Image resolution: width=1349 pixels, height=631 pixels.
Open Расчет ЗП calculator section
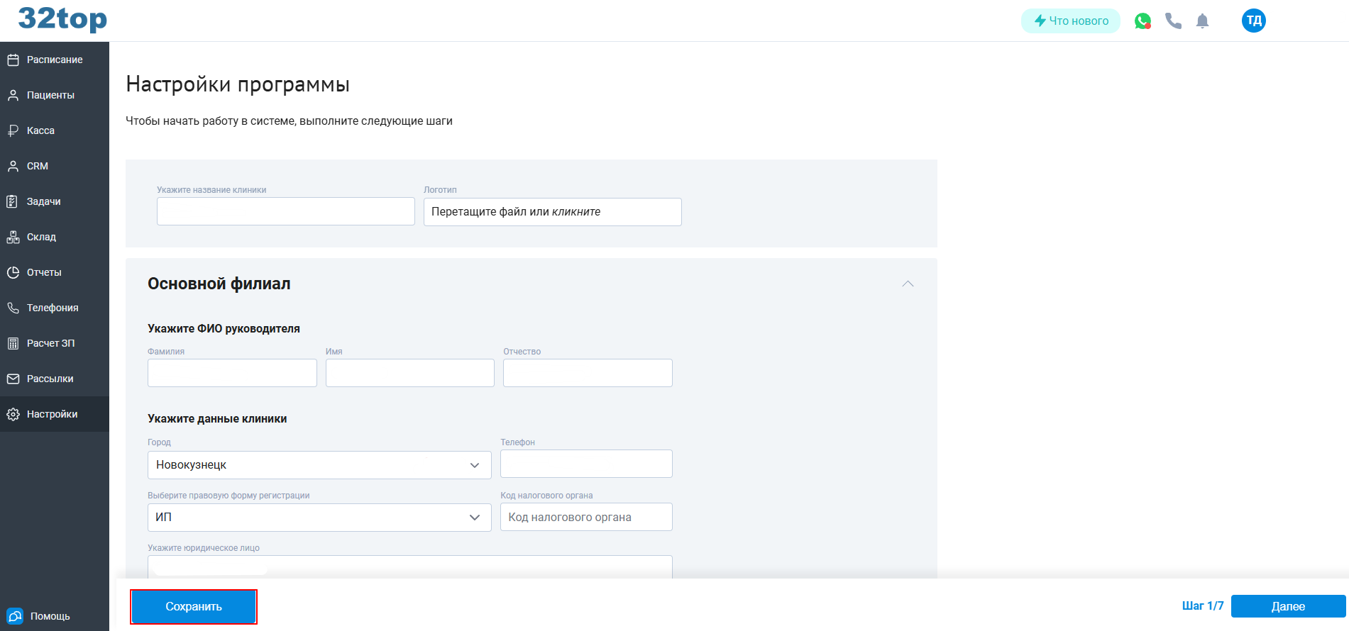point(50,343)
